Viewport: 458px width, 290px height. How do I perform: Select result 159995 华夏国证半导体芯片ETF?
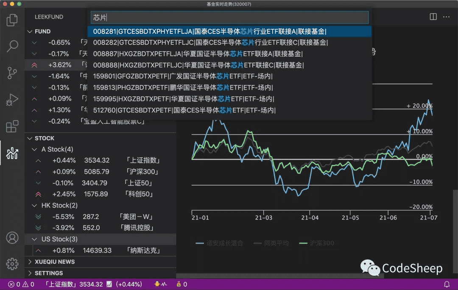(229, 99)
